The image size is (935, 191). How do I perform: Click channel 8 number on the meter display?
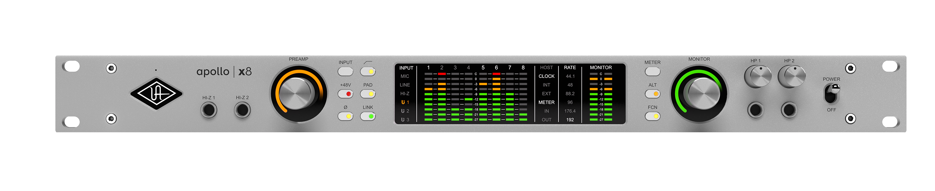pyautogui.click(x=523, y=68)
